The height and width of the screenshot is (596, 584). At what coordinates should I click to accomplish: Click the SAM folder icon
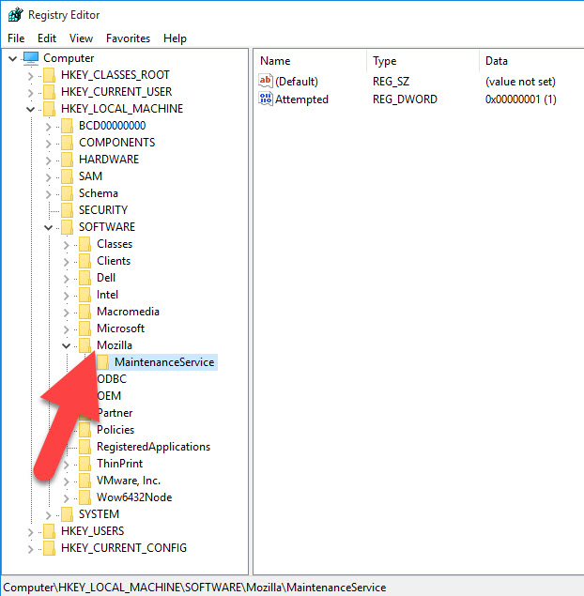coord(67,176)
